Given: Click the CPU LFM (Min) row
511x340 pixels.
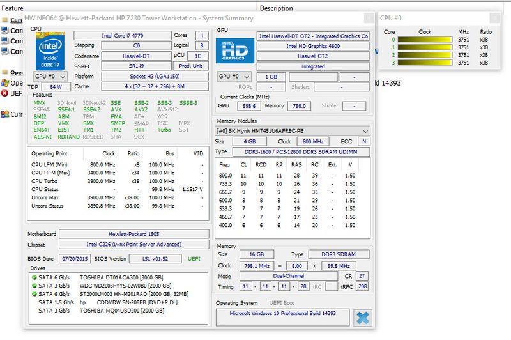Looking at the screenshot, I should coord(118,165).
